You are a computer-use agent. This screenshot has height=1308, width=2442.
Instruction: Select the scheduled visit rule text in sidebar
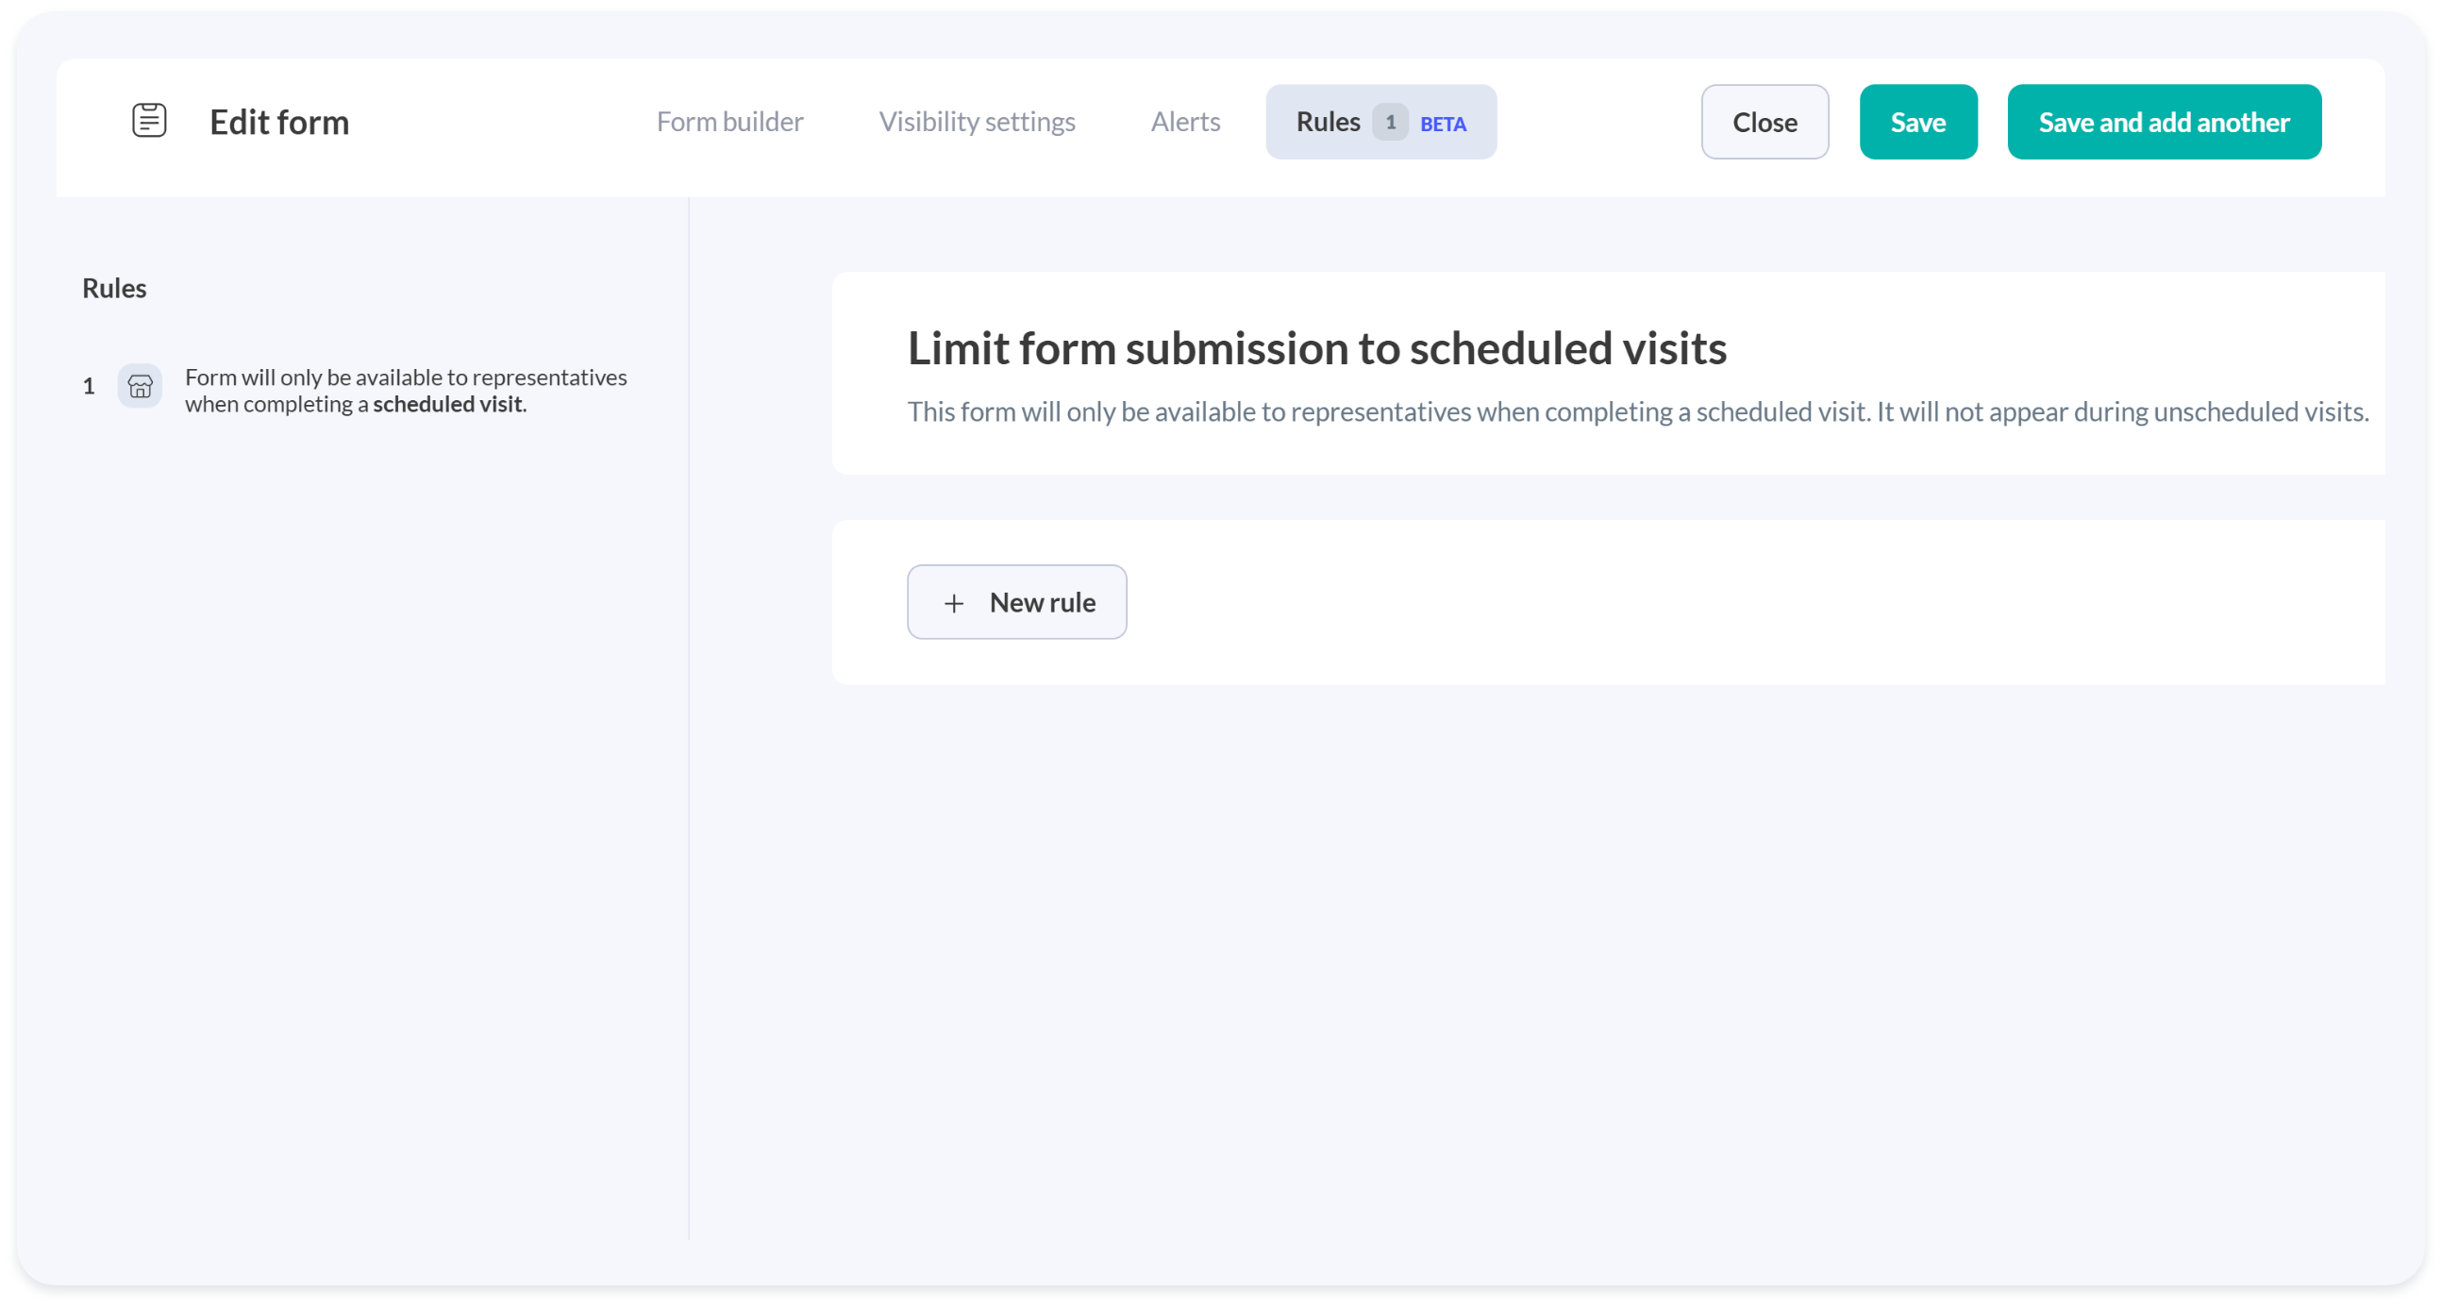pos(405,391)
